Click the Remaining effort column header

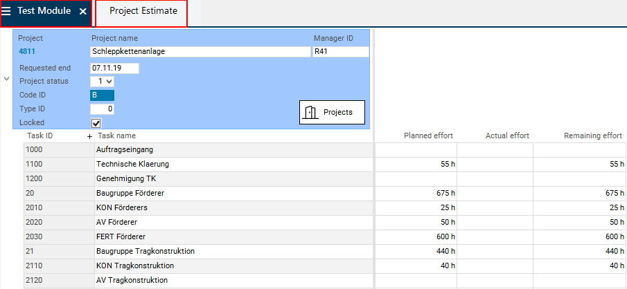click(x=593, y=136)
